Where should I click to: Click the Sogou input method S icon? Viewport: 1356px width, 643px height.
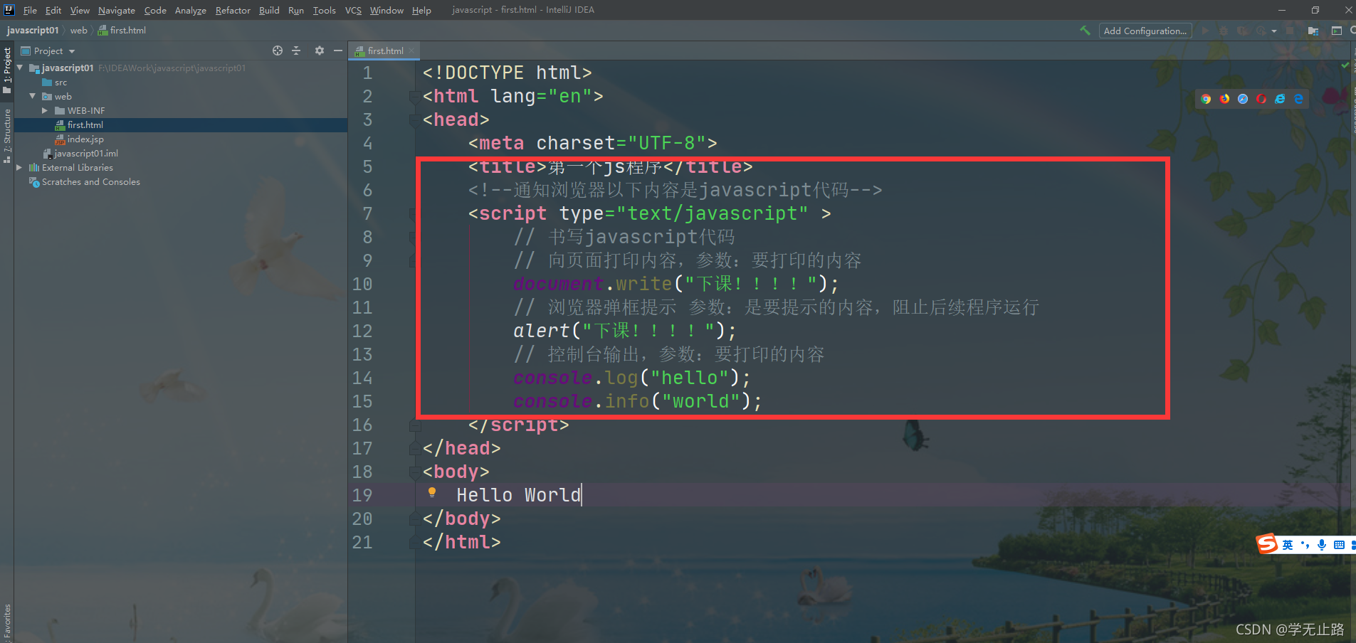click(1267, 544)
